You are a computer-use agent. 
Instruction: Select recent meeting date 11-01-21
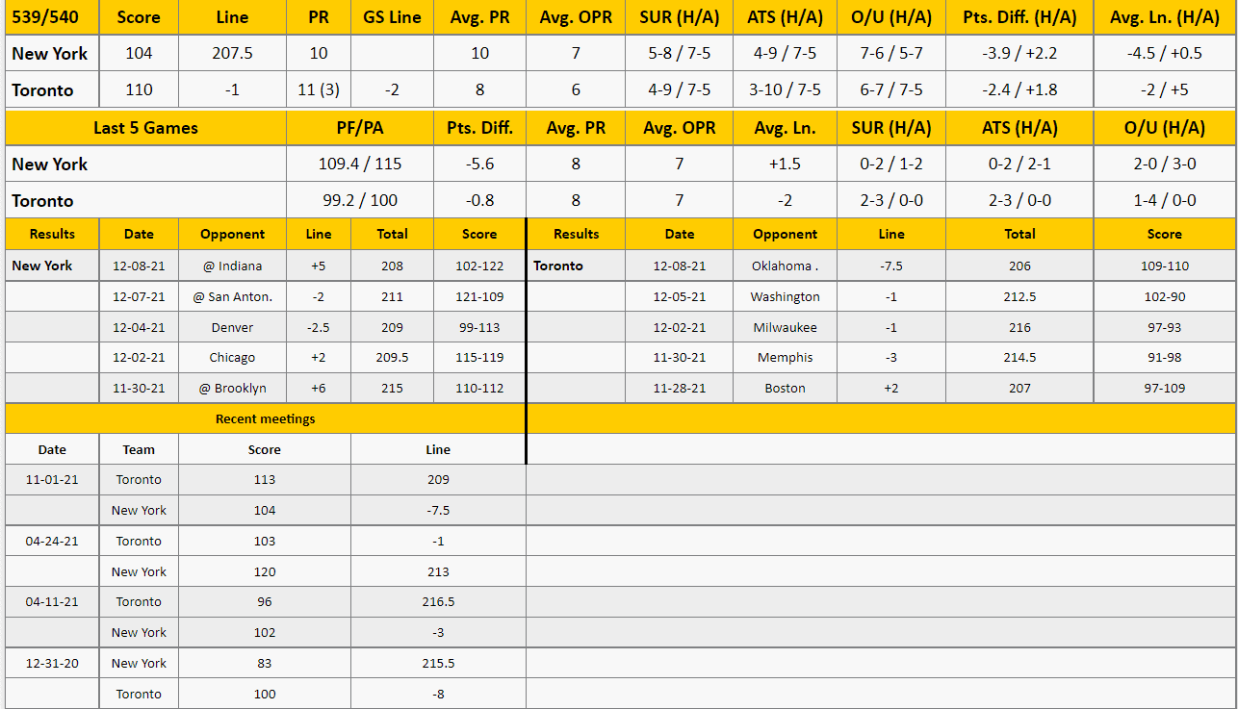click(52, 480)
